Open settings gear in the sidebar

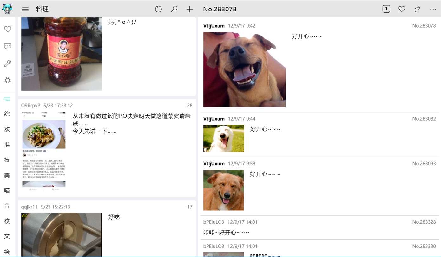point(8,80)
